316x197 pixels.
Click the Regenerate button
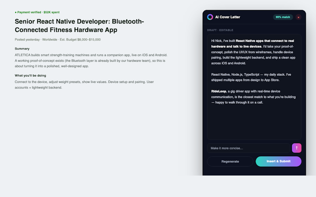pyautogui.click(x=230, y=162)
